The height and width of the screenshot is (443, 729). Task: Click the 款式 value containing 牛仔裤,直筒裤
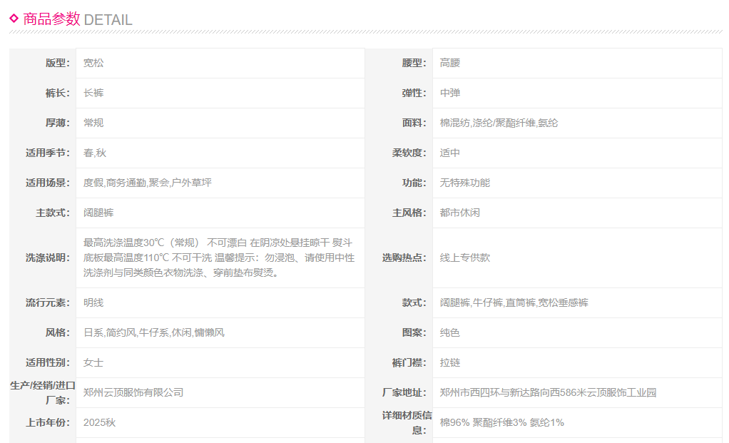point(514,302)
